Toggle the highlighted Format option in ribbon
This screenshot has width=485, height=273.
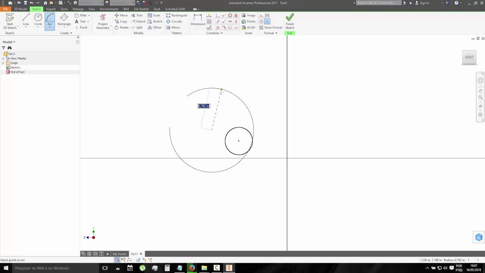267,21
